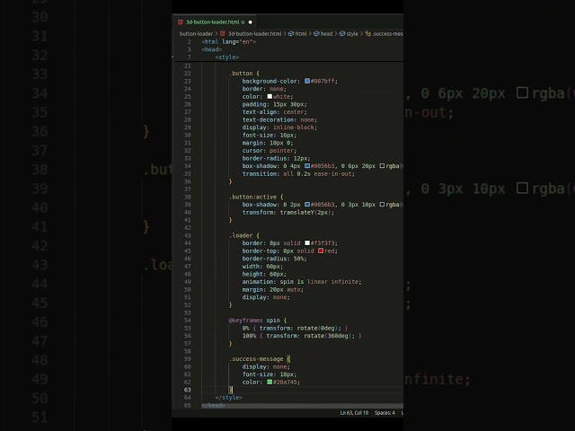The image size is (575, 431).
Task: Click '100% { transform: rotate(360deg); }' line
Action: 302,336
